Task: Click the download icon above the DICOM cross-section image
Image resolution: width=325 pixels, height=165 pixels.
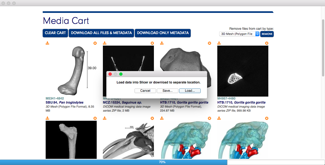Action: tap(219, 43)
